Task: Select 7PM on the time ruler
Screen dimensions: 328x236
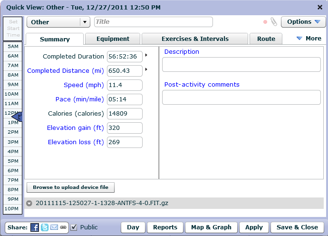Action: (13, 180)
